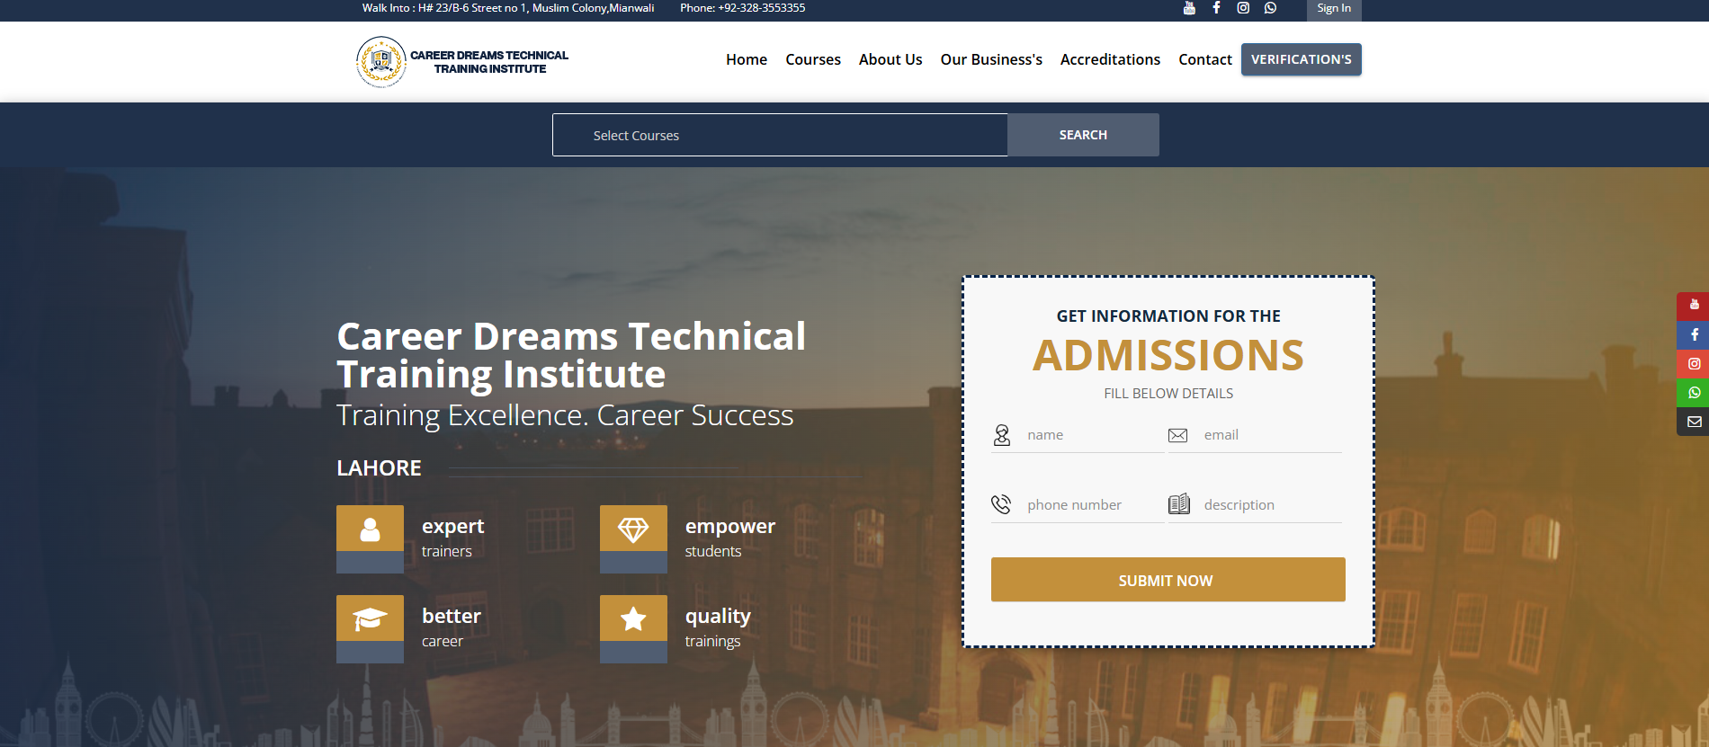1709x747 pixels.
Task: Open the About Us menu item
Action: click(890, 59)
